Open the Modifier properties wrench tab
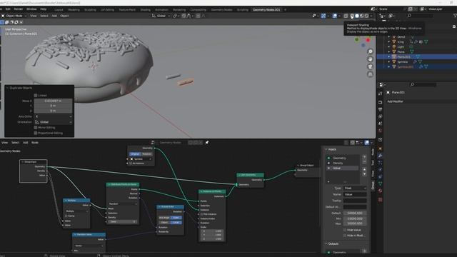The image size is (457, 257). 380,156
